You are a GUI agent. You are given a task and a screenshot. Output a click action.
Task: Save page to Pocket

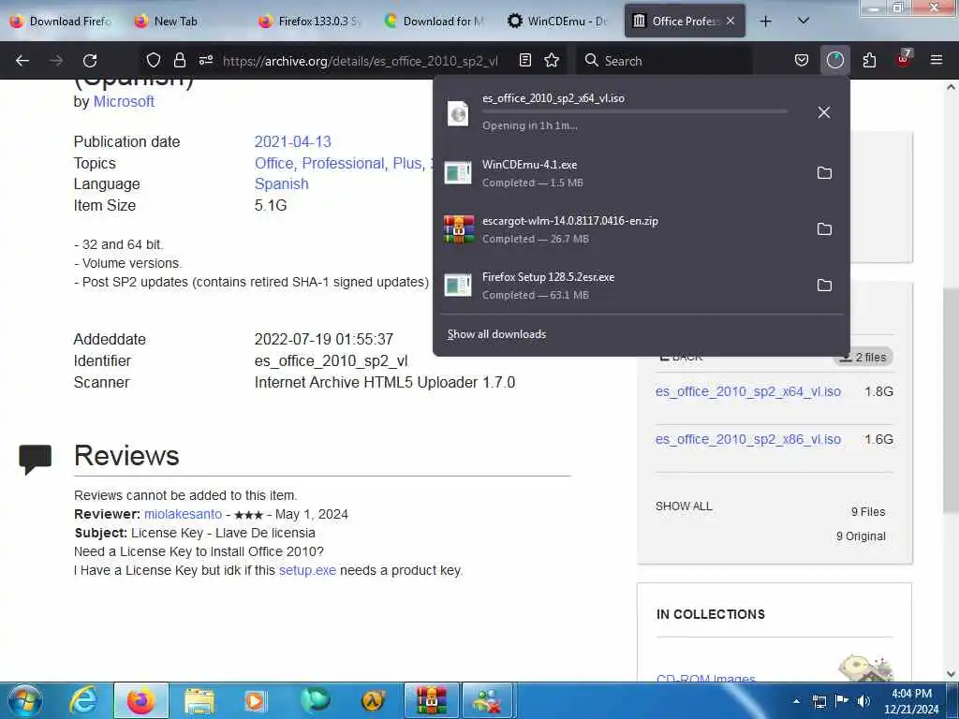tap(802, 60)
